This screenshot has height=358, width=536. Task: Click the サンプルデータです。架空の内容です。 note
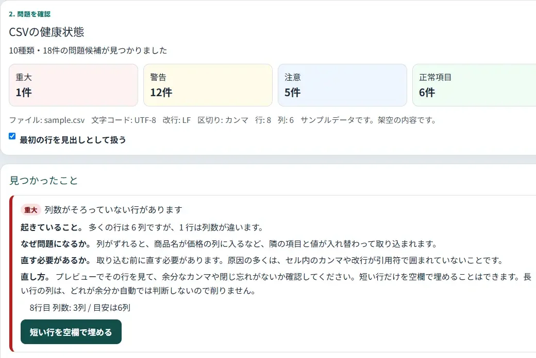tap(368, 120)
